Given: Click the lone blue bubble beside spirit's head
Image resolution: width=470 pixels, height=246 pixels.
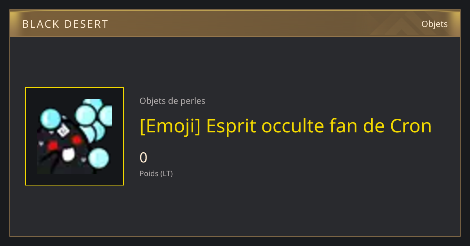Looking at the screenshot, I should click(51, 118).
